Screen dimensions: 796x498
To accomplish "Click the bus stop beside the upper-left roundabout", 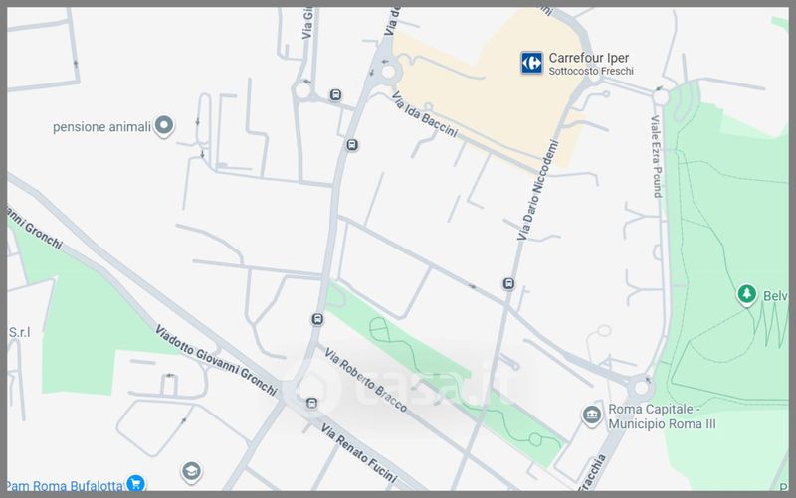I will pos(335,94).
